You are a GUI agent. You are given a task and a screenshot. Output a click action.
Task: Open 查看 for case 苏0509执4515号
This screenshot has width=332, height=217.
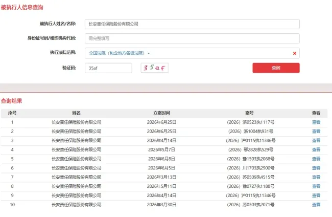click(316, 177)
